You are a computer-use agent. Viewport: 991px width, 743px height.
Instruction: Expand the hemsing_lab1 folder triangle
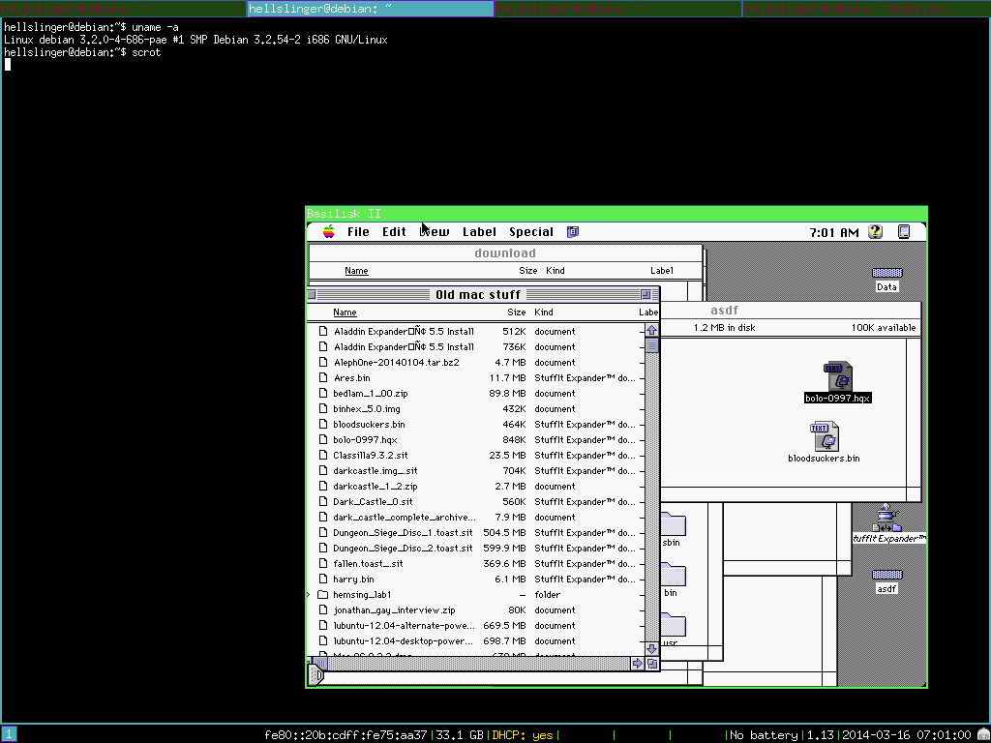(309, 595)
